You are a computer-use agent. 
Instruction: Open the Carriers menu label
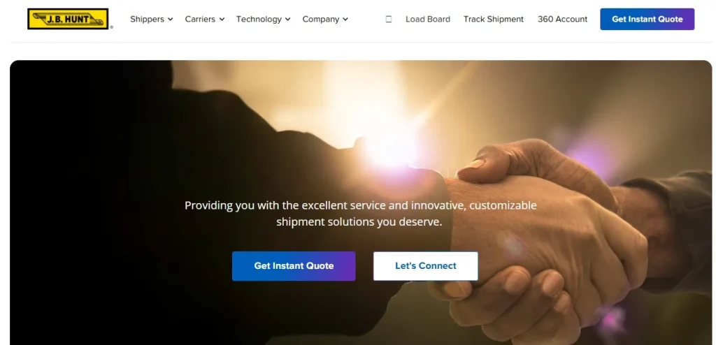tap(200, 19)
